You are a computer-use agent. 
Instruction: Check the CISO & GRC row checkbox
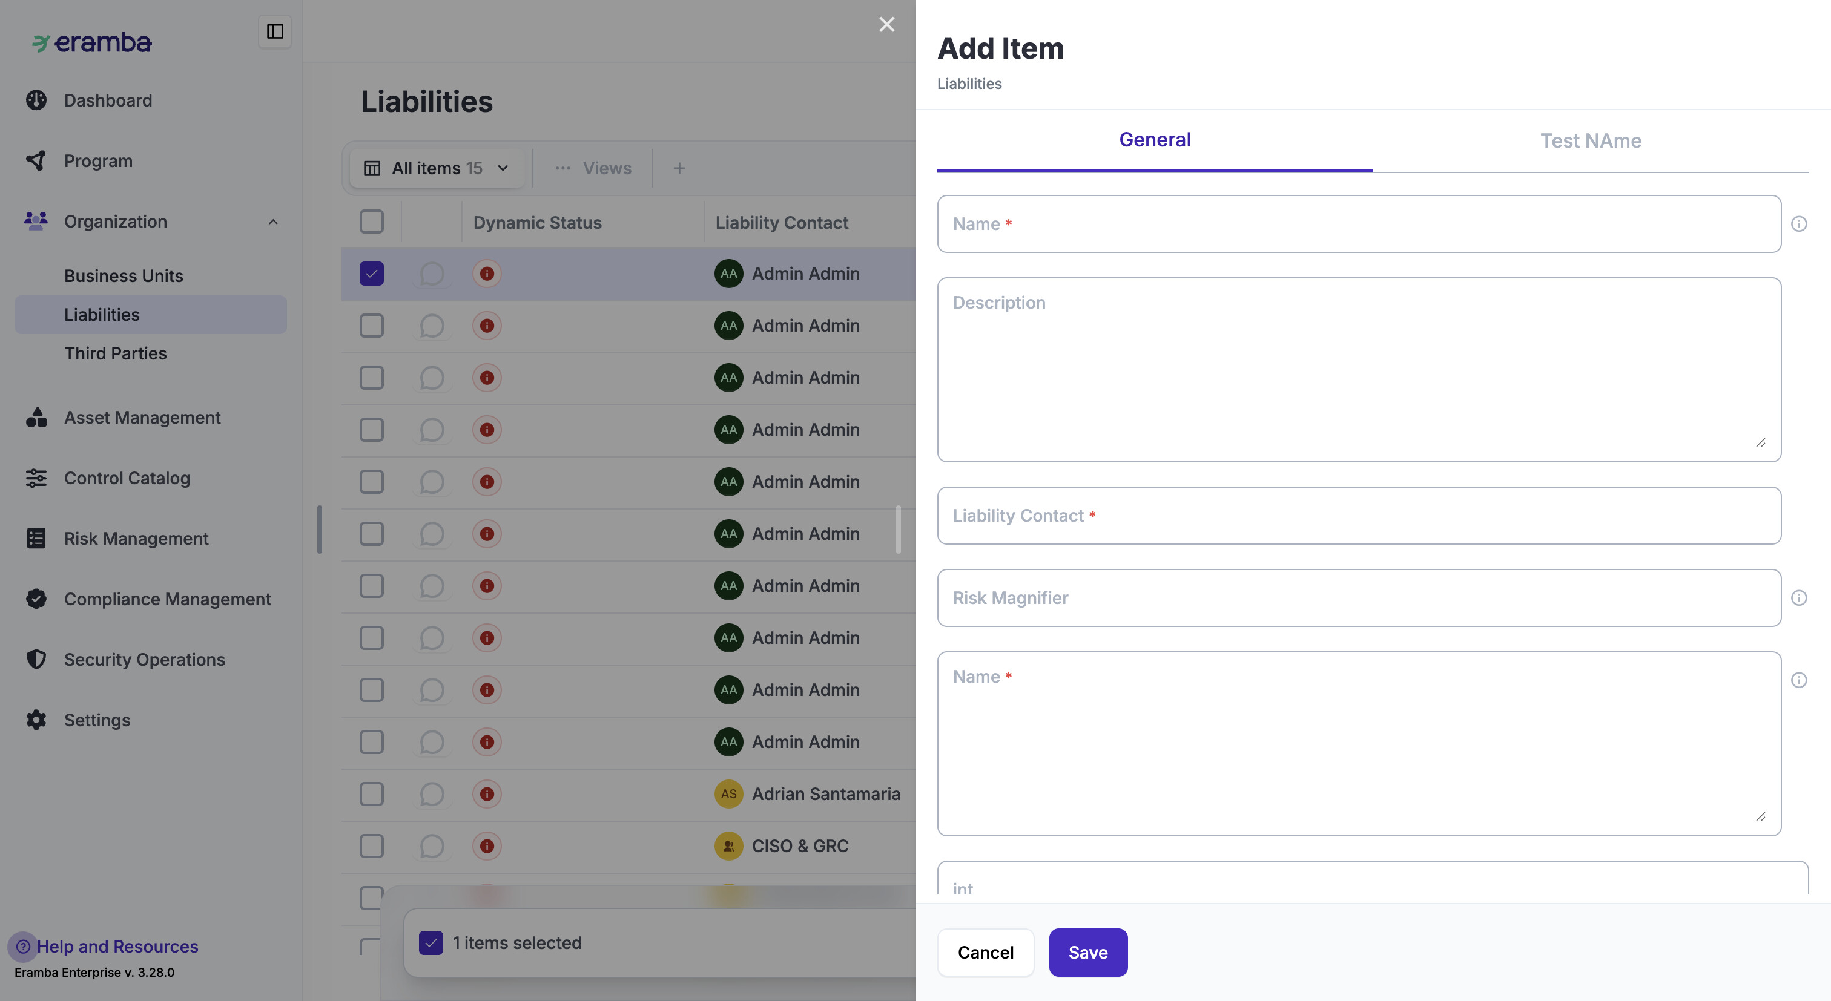pyautogui.click(x=372, y=846)
